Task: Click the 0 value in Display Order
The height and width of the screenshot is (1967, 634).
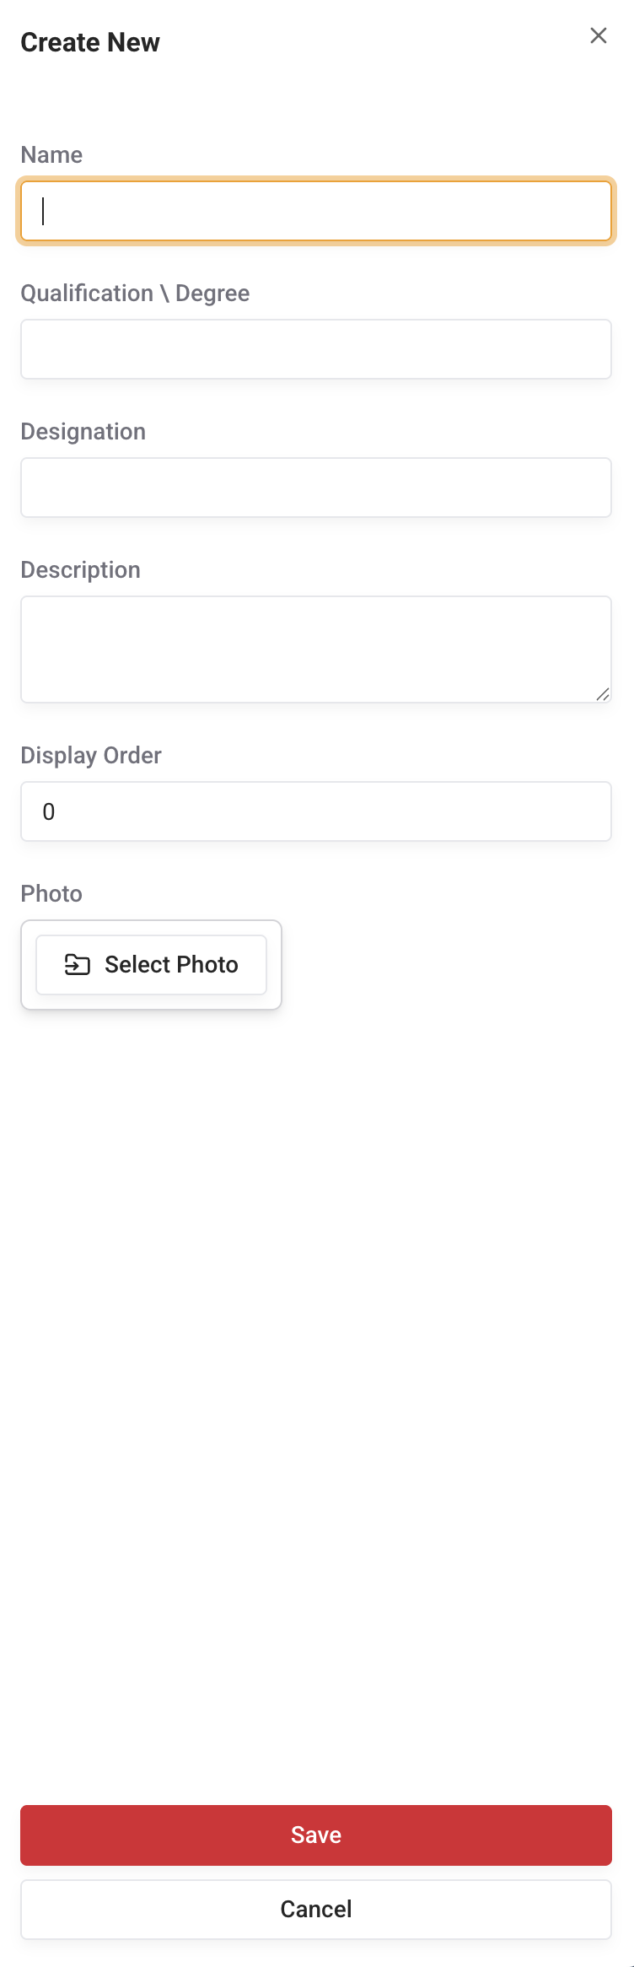Action: click(x=49, y=811)
